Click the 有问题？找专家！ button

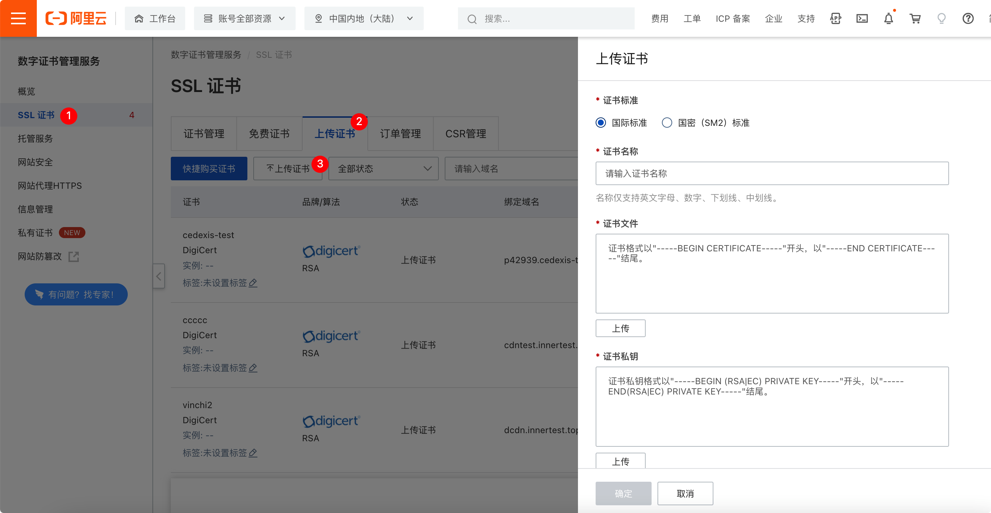[x=76, y=294]
